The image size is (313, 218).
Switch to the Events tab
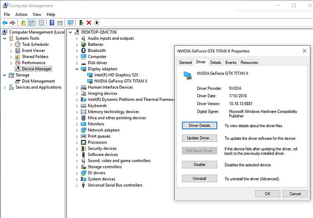pyautogui.click(x=231, y=62)
